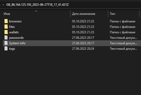141x95 pixels.
Task: Click the wallets modified date cell
Action: pos(83,32)
